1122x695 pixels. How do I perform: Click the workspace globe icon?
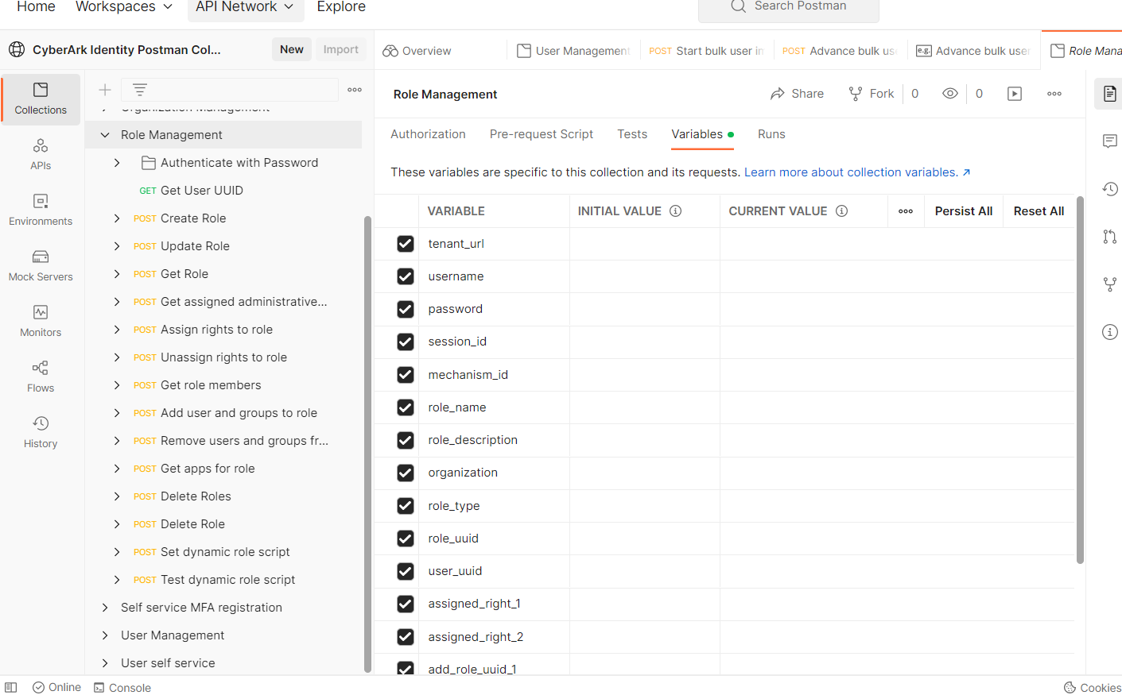(x=17, y=49)
